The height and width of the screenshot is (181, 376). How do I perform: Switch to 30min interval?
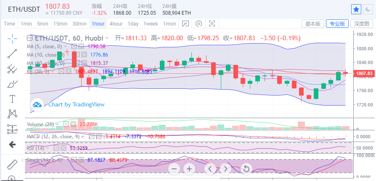79,23
